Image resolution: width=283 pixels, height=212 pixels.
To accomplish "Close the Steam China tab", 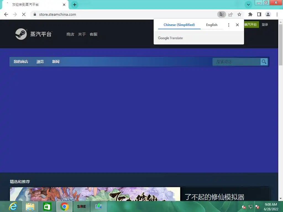I will point(64,5).
